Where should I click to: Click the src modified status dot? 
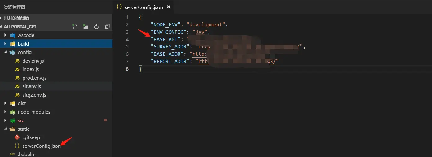pos(105,120)
